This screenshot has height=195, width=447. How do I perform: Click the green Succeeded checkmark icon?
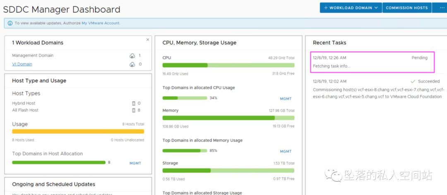click(413, 81)
